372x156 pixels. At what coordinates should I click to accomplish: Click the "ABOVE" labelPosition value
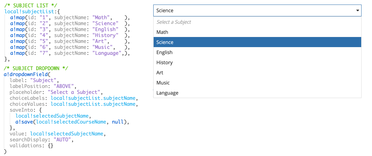[x=64, y=86]
